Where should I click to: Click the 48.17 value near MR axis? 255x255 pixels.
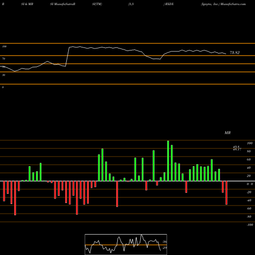coord(237,149)
